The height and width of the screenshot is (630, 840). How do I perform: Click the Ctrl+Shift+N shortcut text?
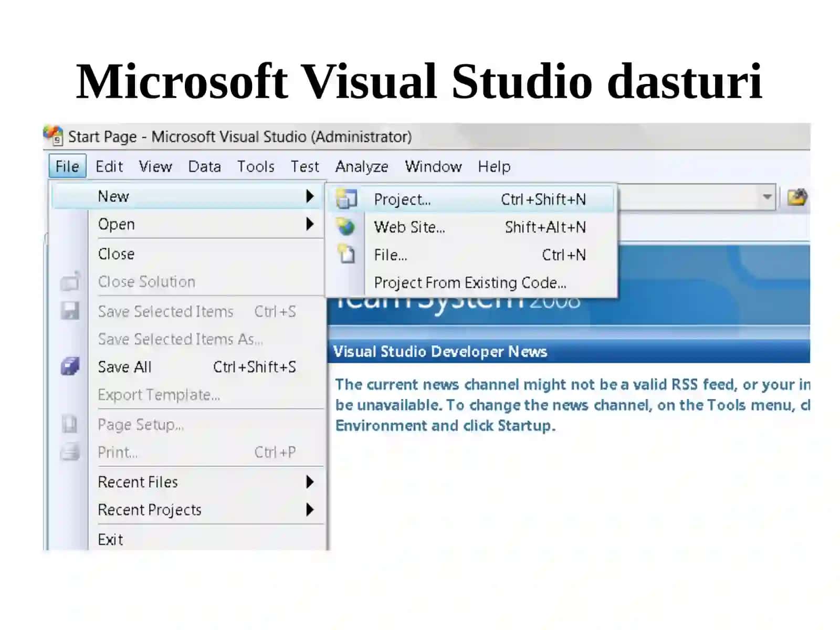(x=543, y=199)
